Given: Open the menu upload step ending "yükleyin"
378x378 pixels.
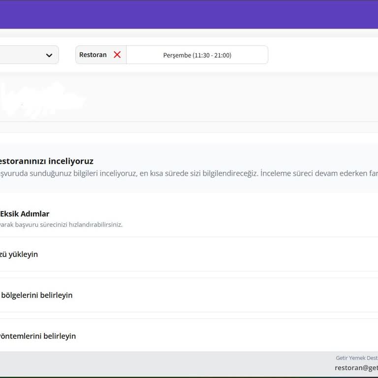Looking at the screenshot, I should (19, 254).
